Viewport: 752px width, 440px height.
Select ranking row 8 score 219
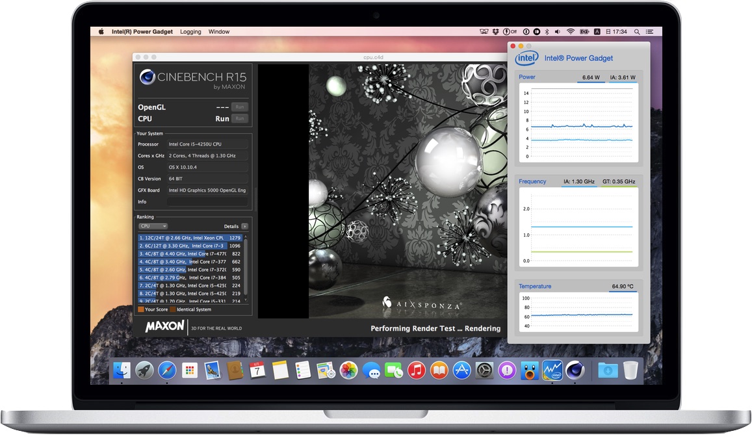point(190,294)
